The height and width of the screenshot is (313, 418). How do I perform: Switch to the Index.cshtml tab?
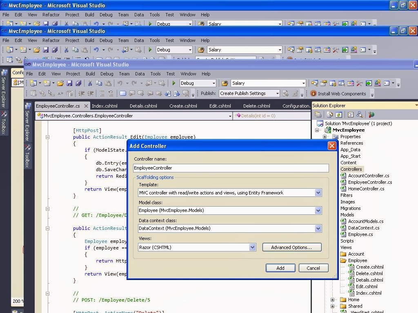pyautogui.click(x=104, y=106)
